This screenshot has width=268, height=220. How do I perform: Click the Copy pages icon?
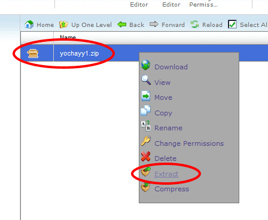point(146,111)
